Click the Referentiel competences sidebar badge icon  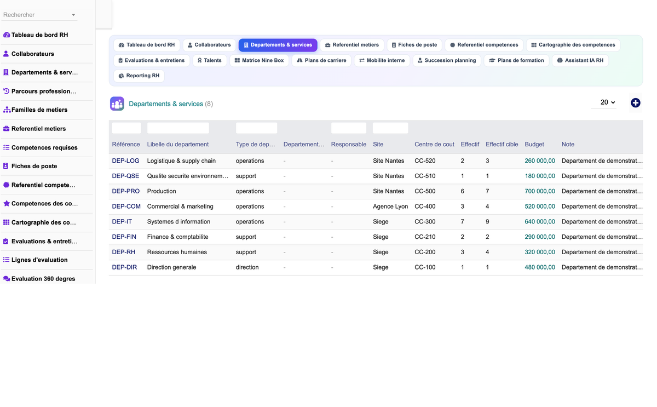7,185
